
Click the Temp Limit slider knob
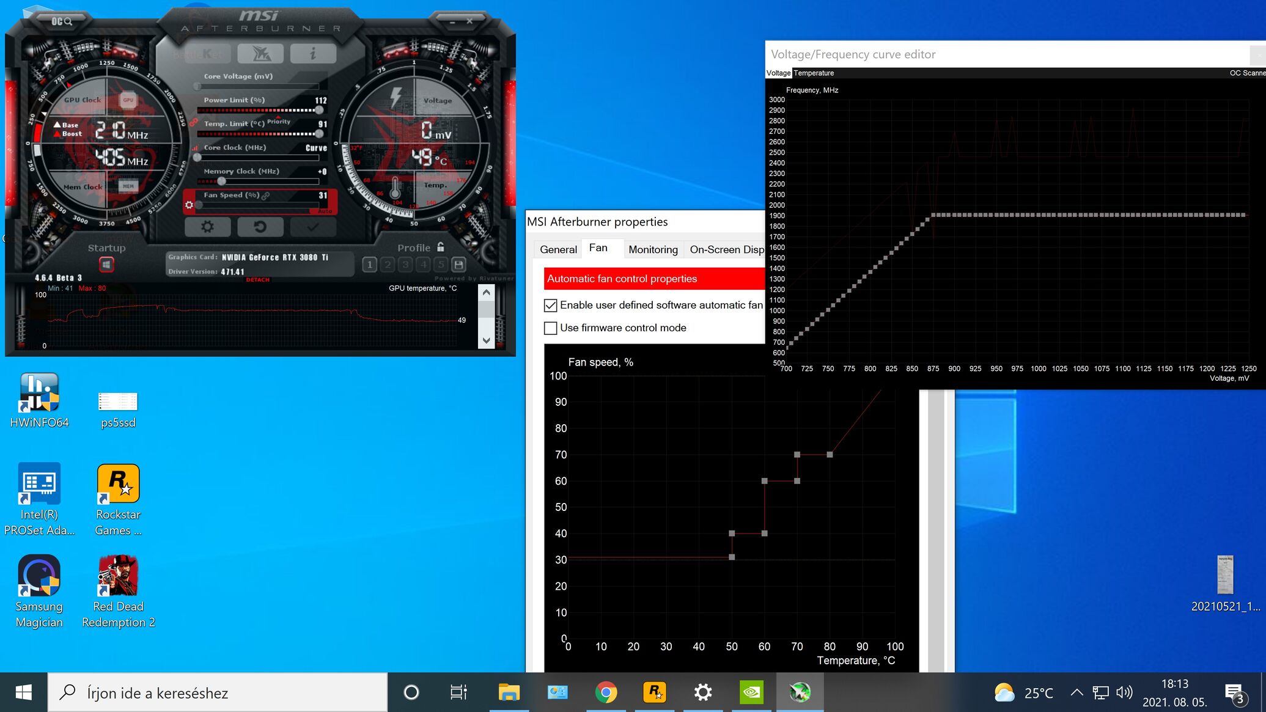tap(318, 134)
